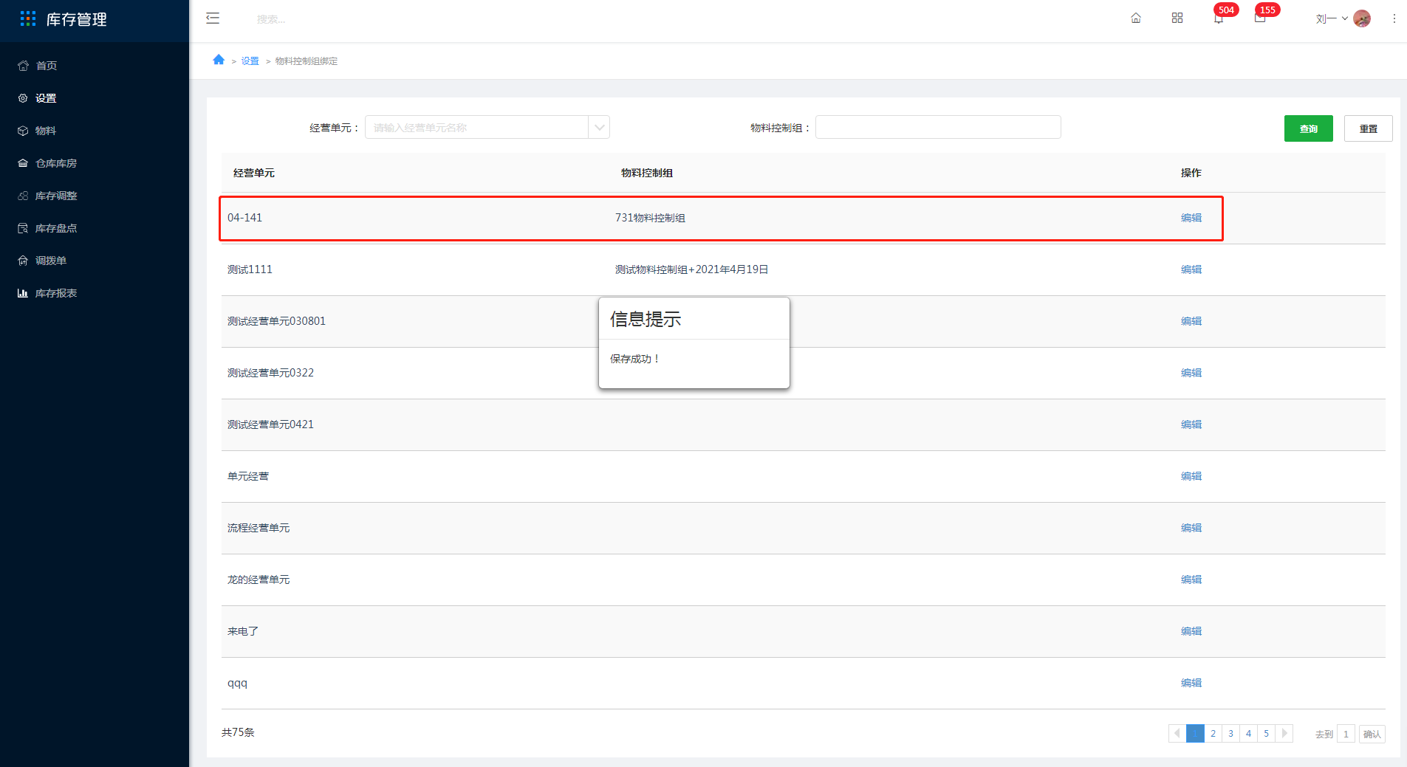Select the highlighted current page 1 button

pyautogui.click(x=1195, y=733)
